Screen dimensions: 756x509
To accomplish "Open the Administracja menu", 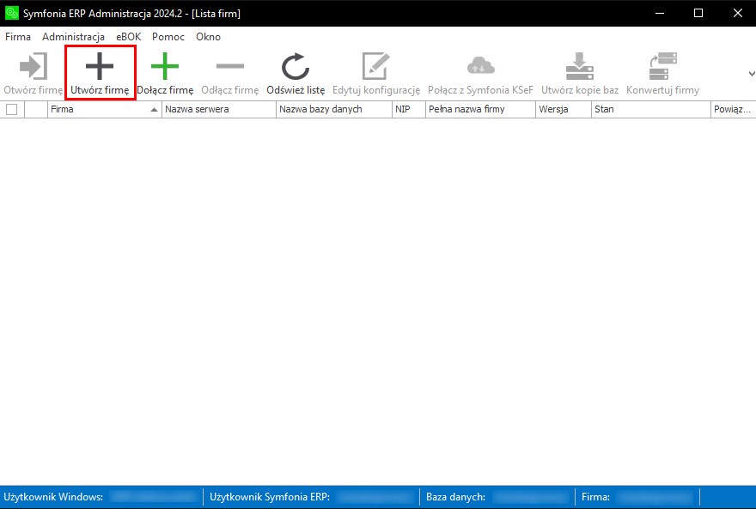I will point(73,37).
